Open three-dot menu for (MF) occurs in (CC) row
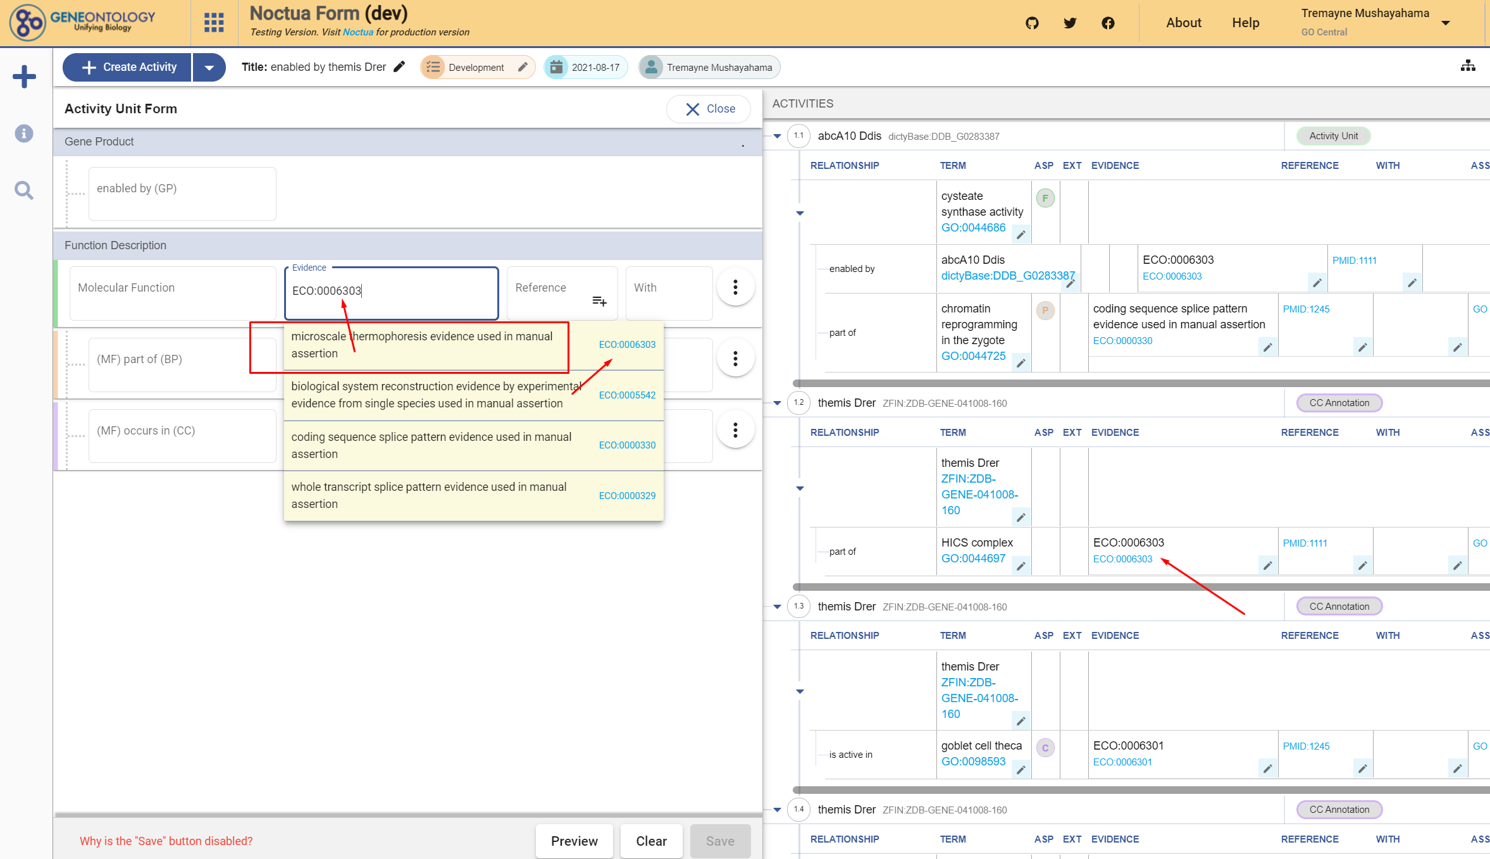 click(735, 430)
